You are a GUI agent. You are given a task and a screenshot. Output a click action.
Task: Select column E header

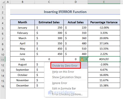(104, 2)
